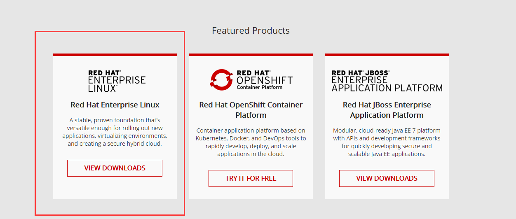This screenshot has height=219, width=516.
Task: Click empty space below JBoss View Downloads button
Action: [387, 193]
